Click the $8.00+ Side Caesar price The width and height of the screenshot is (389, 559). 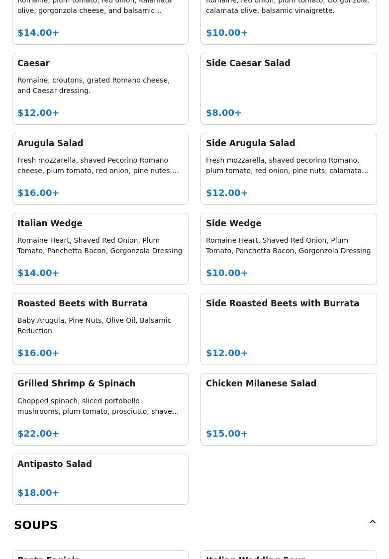pyautogui.click(x=224, y=113)
